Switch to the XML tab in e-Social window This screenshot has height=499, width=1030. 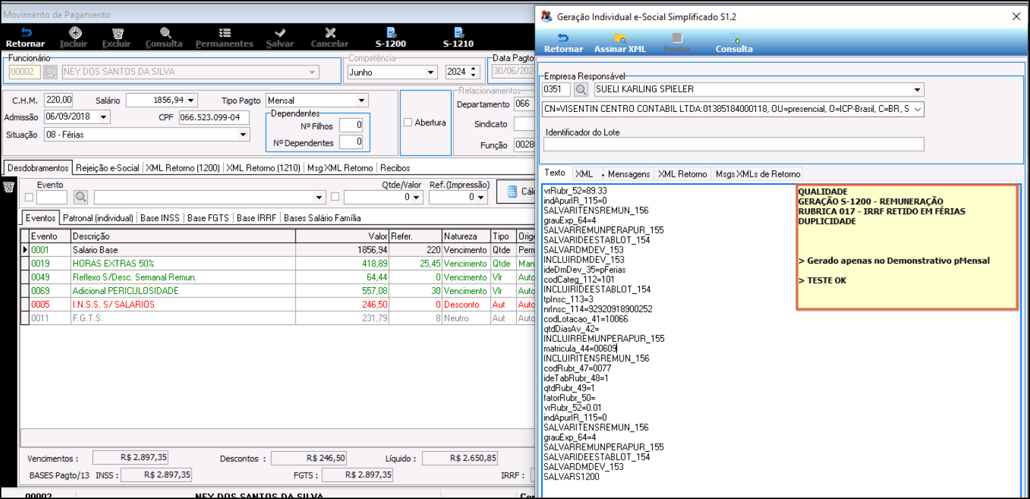click(584, 174)
